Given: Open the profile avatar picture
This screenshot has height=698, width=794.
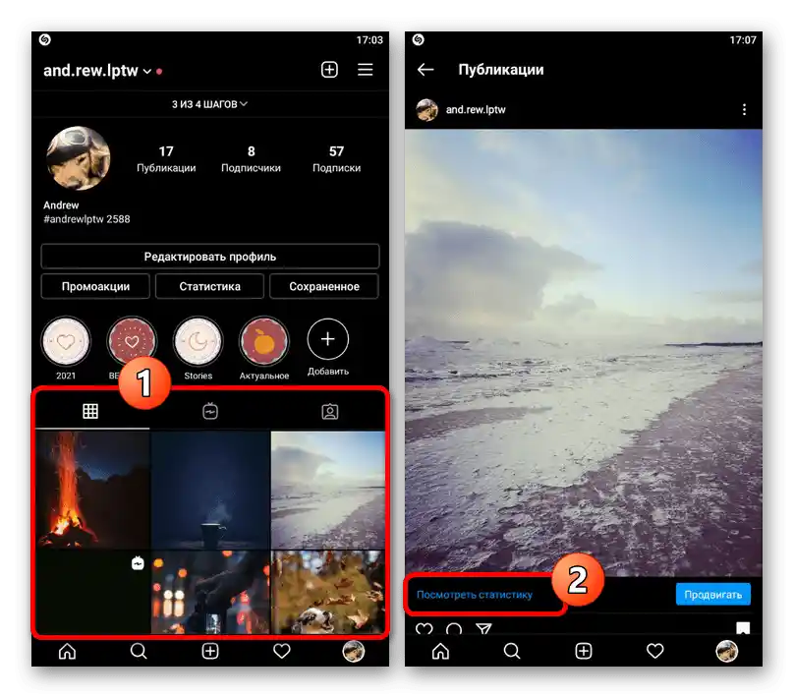Looking at the screenshot, I should pyautogui.click(x=78, y=158).
